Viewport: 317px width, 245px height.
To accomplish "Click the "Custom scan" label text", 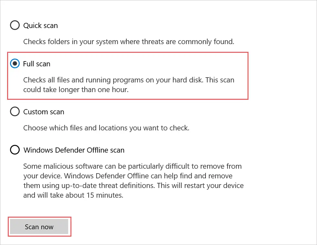I will pos(44,112).
